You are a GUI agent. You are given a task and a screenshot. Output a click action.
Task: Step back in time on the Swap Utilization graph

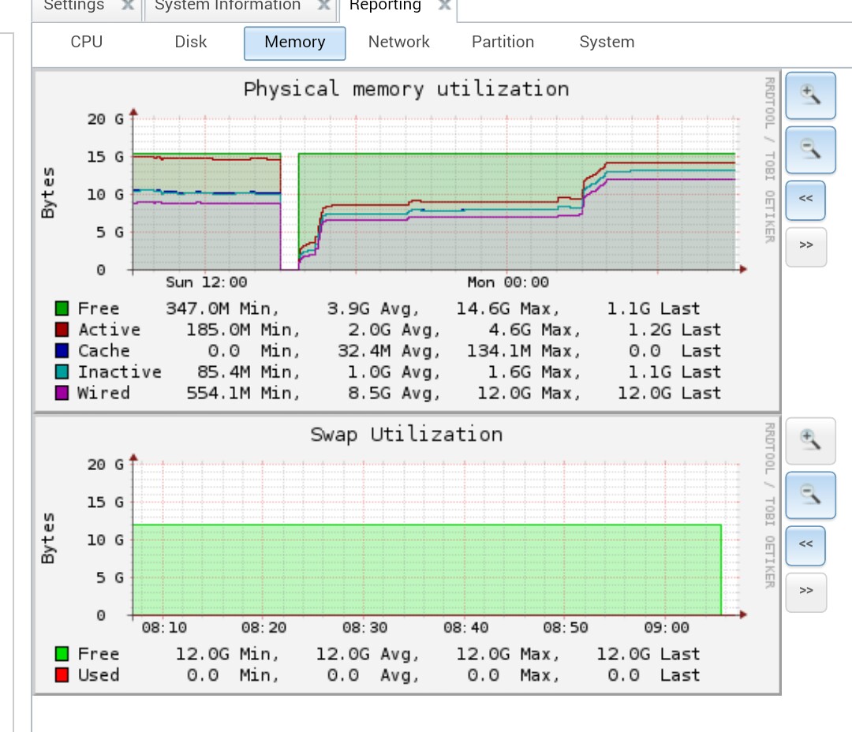click(805, 545)
